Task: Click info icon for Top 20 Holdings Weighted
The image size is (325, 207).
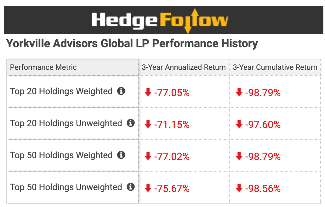Action: (x=121, y=91)
